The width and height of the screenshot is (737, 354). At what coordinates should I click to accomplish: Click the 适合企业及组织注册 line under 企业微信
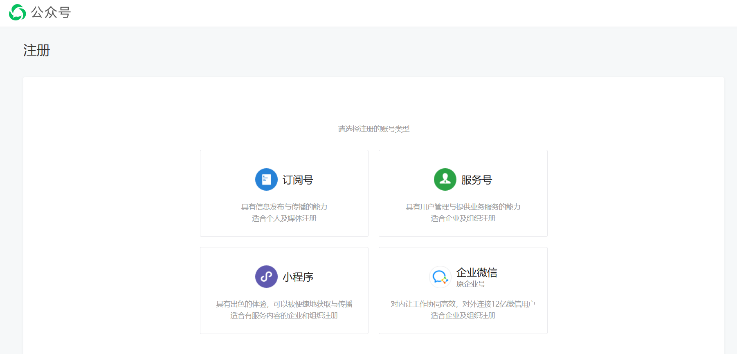point(463,316)
